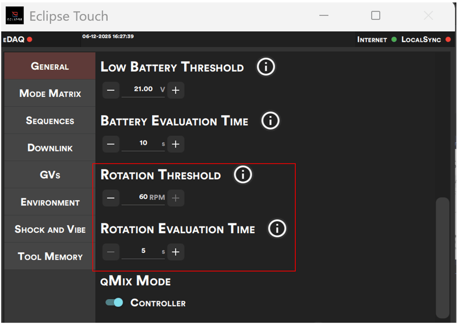Click the Low Battery Threshold heading
The width and height of the screenshot is (458, 324).
click(172, 67)
